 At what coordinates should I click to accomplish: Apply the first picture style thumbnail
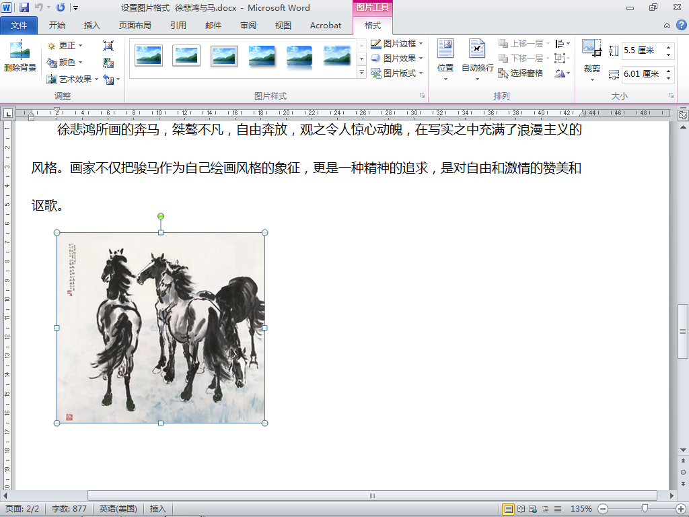point(149,56)
